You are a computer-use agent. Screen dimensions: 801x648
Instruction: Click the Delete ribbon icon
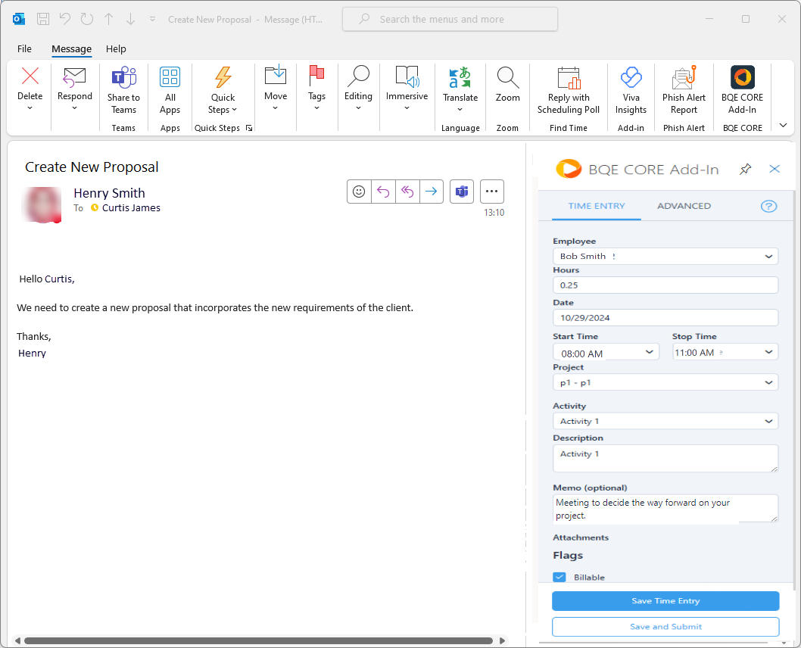30,76
